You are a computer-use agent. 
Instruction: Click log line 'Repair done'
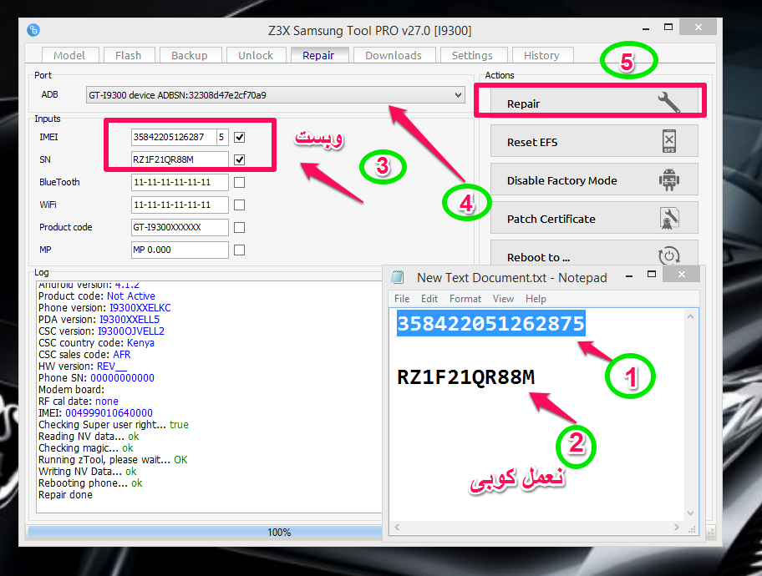click(x=66, y=495)
